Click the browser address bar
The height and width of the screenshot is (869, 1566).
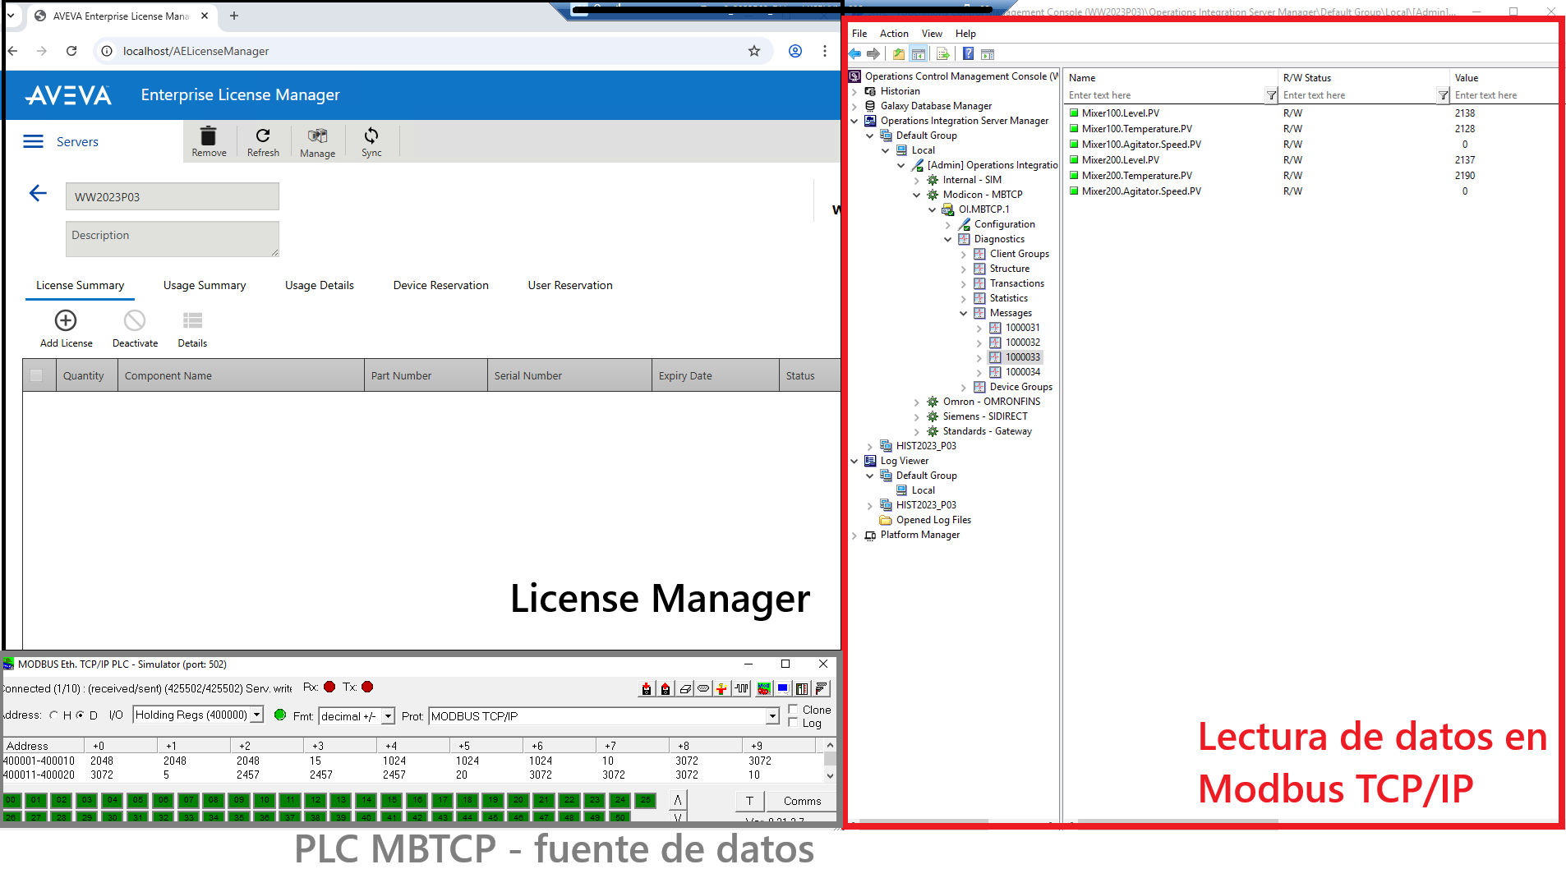(x=431, y=51)
